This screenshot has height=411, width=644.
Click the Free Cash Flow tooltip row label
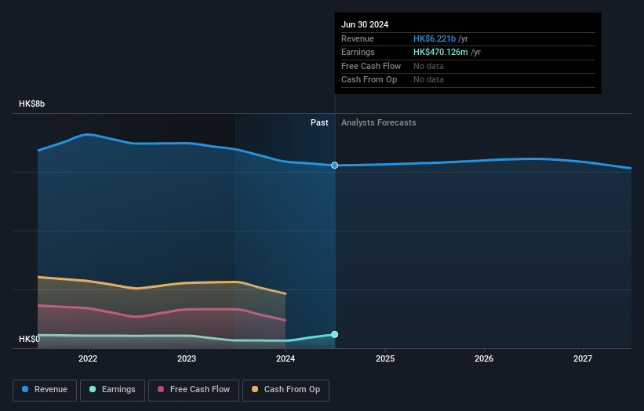click(371, 66)
